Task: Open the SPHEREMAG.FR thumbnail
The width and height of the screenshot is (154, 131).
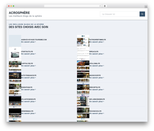Action: [x=15, y=112]
